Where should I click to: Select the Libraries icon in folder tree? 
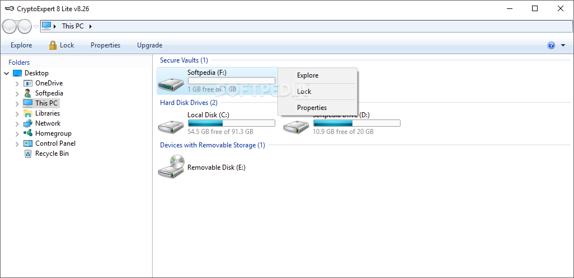coord(28,113)
